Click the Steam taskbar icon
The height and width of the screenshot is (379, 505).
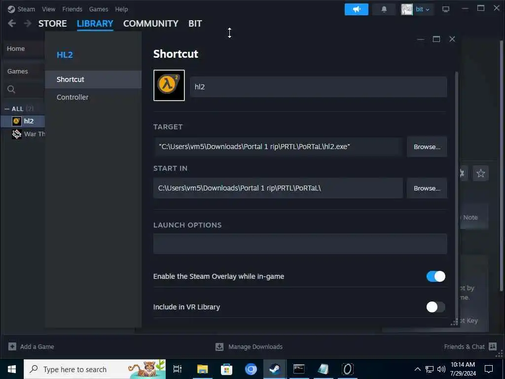tap(275, 369)
